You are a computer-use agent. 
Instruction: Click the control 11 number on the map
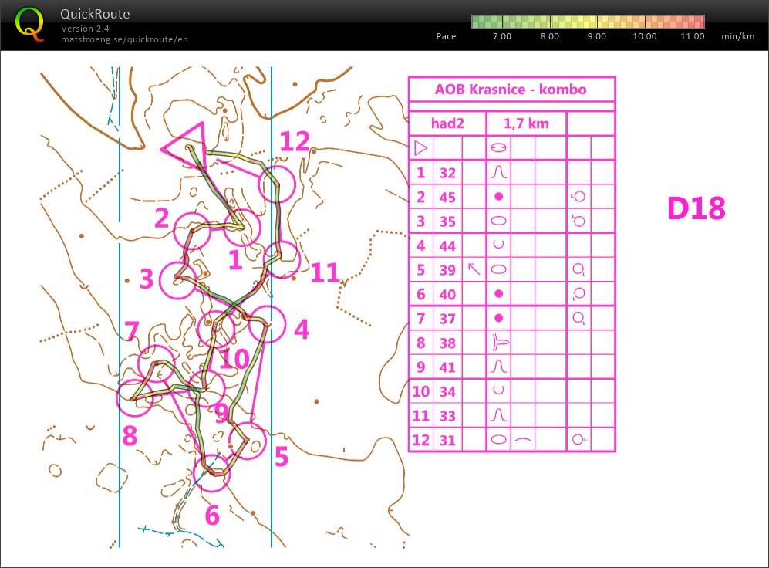tap(325, 272)
